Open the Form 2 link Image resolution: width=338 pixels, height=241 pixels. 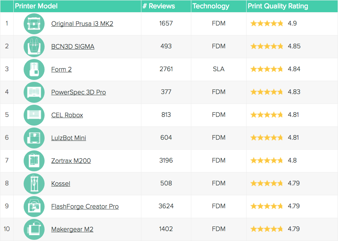(61, 69)
